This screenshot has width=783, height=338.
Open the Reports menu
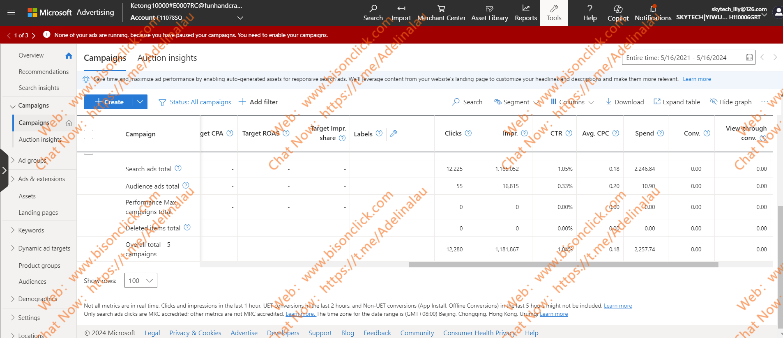(526, 13)
